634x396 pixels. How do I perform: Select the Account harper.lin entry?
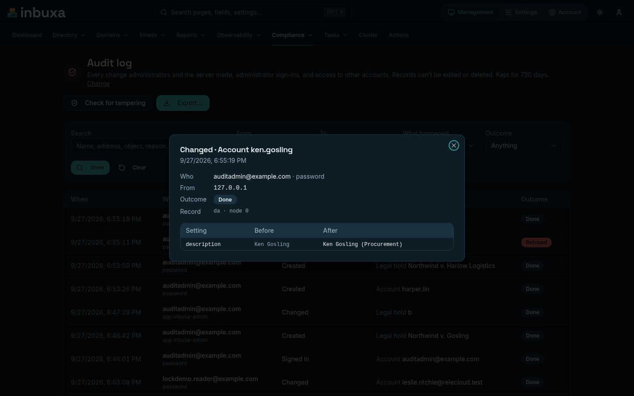click(402, 289)
